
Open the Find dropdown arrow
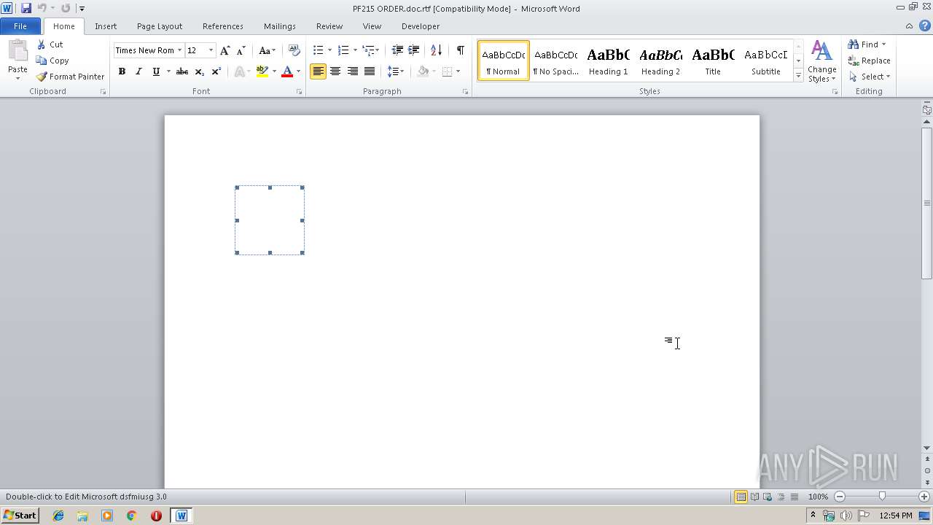[x=883, y=44]
